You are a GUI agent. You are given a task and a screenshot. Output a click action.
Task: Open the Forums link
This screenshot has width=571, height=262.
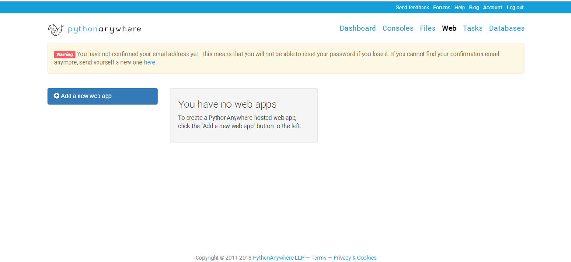coord(442,8)
